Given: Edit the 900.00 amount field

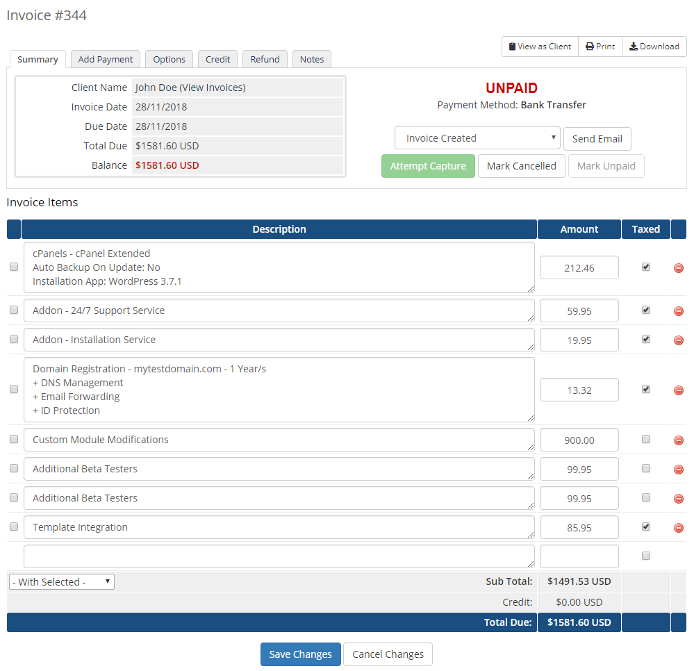Looking at the screenshot, I should point(579,440).
